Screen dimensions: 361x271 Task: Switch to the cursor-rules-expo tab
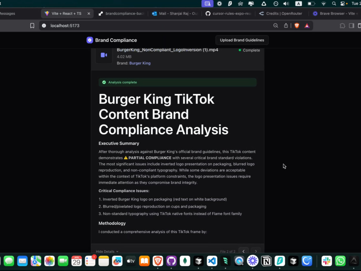point(229,14)
